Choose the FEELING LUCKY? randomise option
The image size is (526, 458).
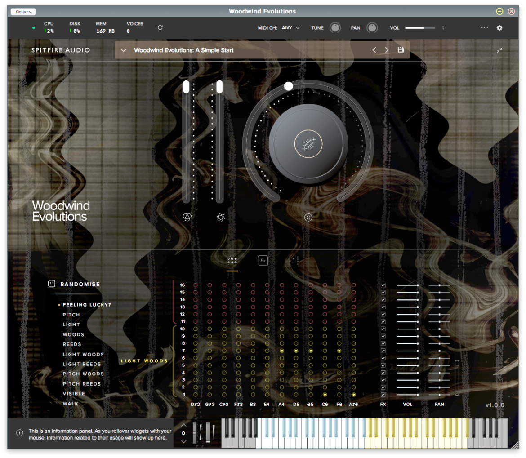point(87,305)
